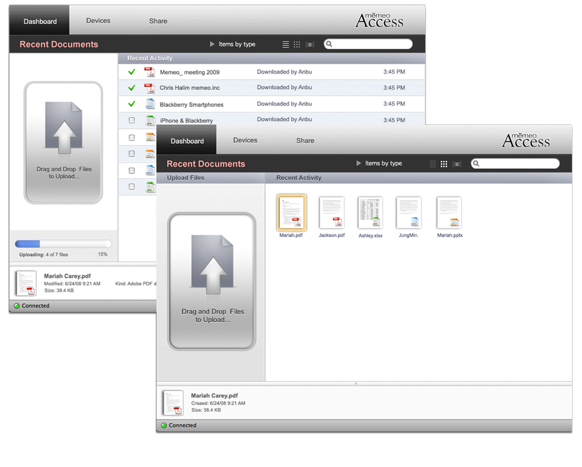Click the PDF icon beside Memeo_ meeting 2009
The image size is (582, 467).
(149, 72)
